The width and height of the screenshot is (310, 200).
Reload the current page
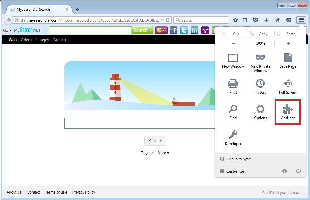tap(168, 20)
